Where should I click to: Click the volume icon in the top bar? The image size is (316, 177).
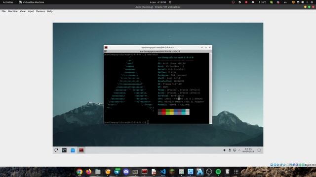(x=303, y=2)
